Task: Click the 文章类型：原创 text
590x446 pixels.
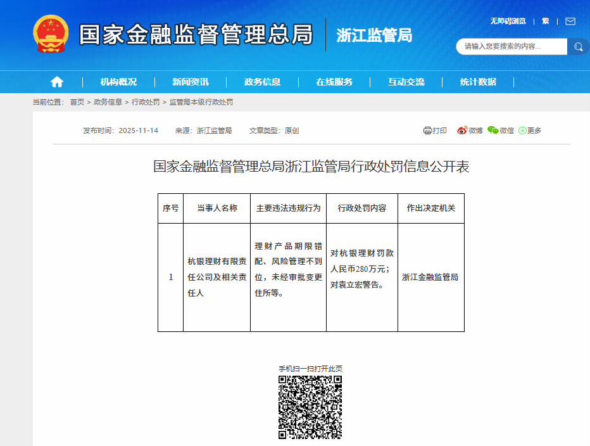Action: tap(274, 131)
